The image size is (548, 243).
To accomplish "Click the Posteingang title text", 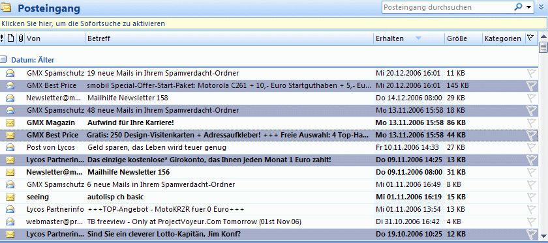I will 49,8.
